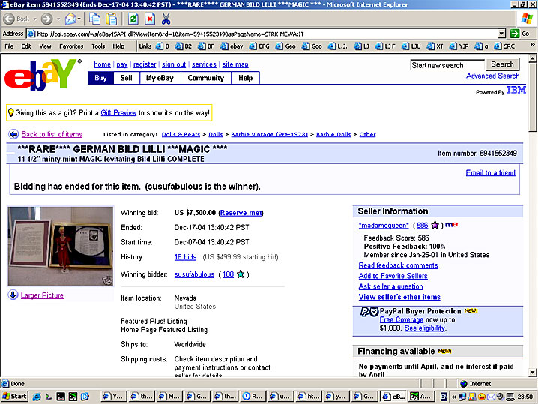Viewport: 538px width, 404px height.
Task: Click the down arrow icon beside Larger Picture
Action: (x=13, y=295)
